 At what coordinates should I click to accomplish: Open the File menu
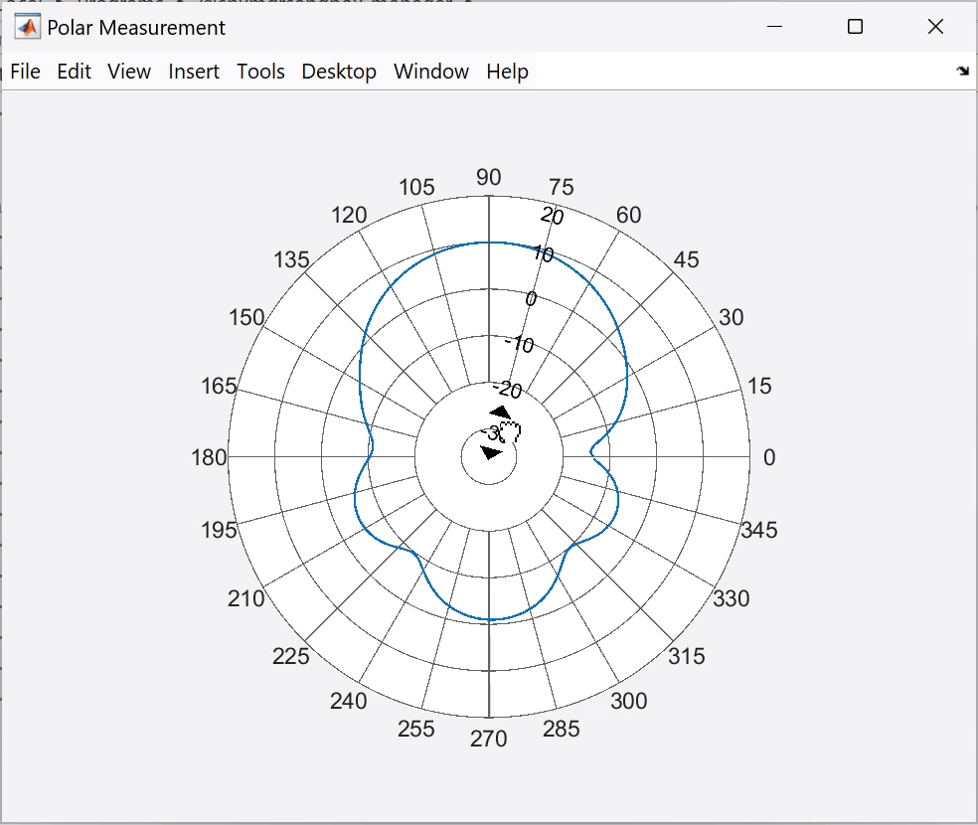click(26, 72)
